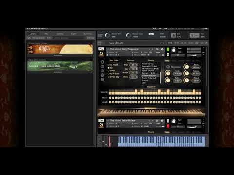The image size is (234, 175).
Task: Click the S logo of Setar Sequencer
Action: (x=101, y=53)
